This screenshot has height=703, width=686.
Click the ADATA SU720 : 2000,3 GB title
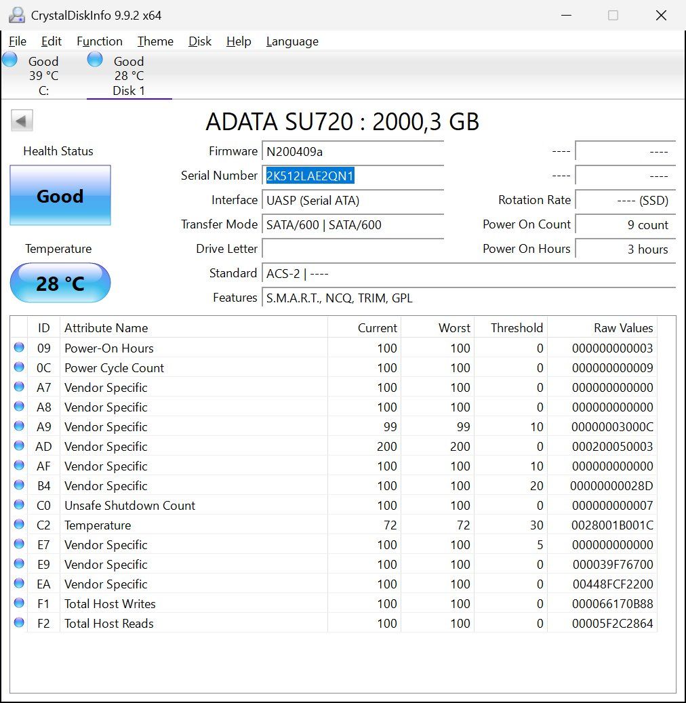[342, 121]
